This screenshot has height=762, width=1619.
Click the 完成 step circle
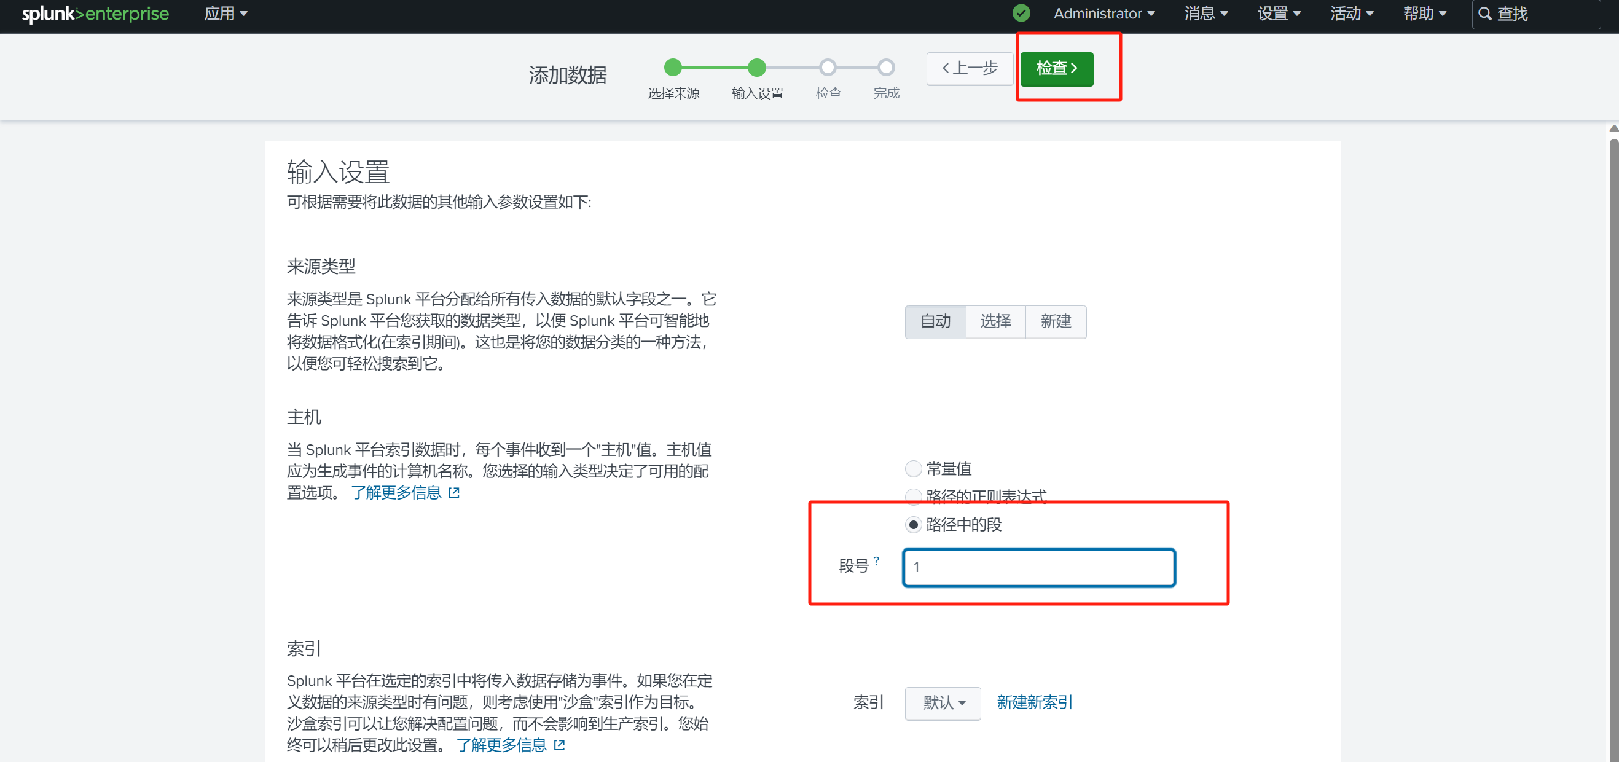886,67
